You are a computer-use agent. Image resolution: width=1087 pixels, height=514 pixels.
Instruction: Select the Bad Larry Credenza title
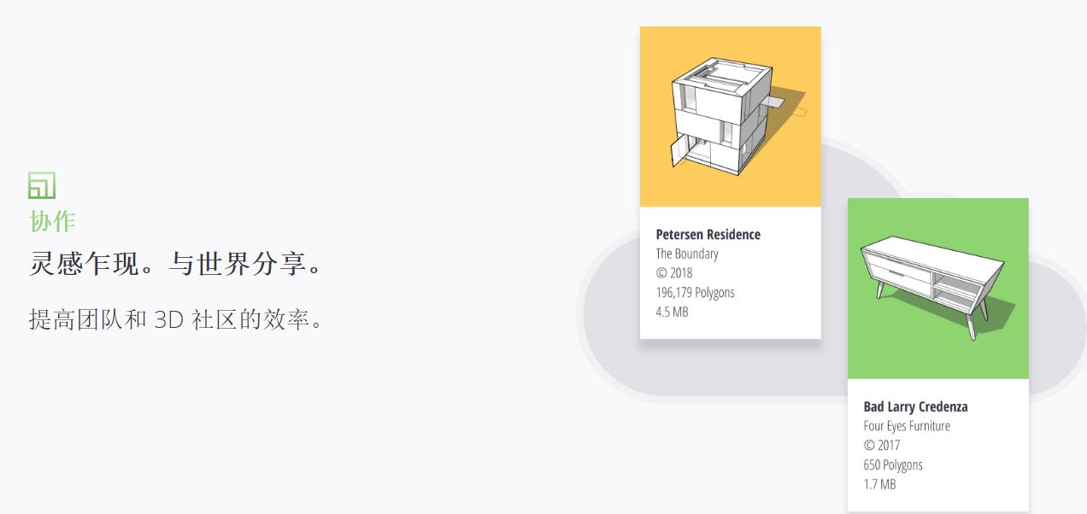tap(915, 406)
